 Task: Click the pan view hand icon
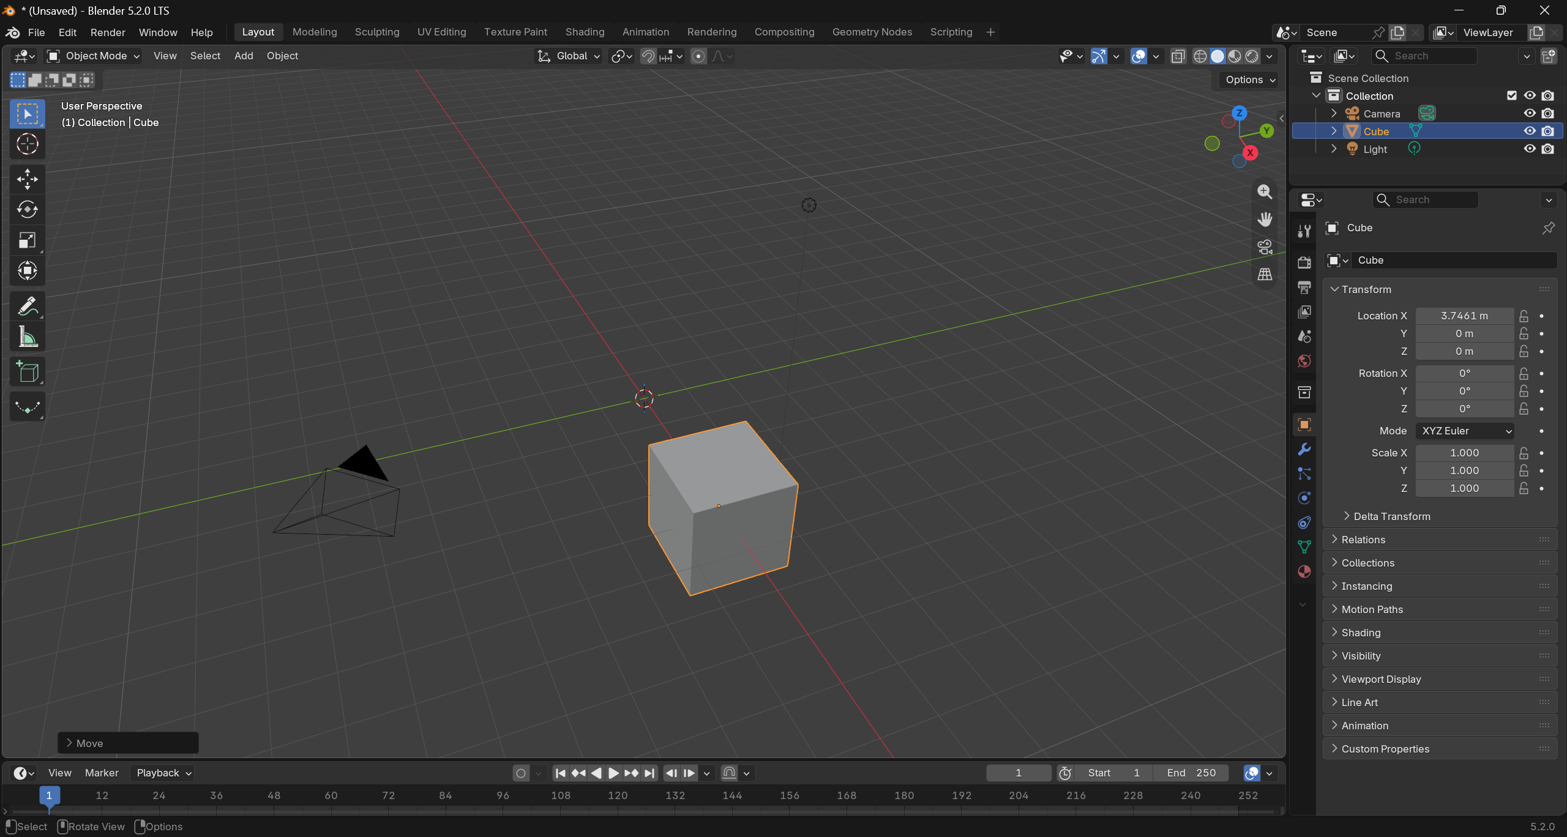click(x=1265, y=219)
